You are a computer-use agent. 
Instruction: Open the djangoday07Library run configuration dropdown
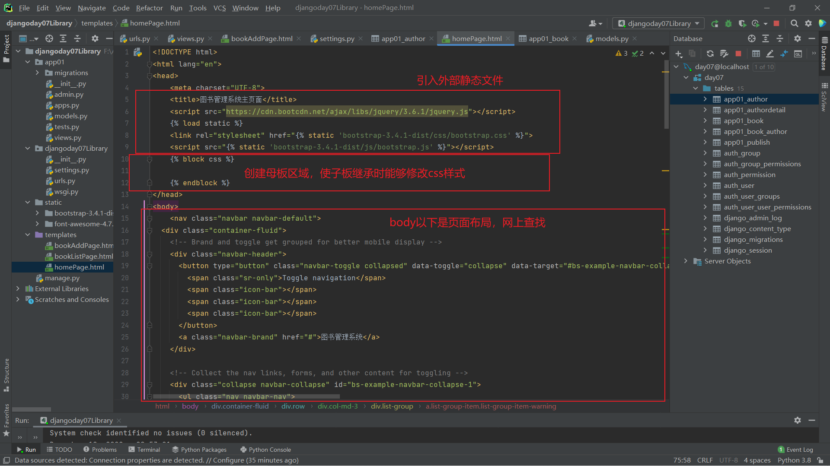(x=658, y=24)
